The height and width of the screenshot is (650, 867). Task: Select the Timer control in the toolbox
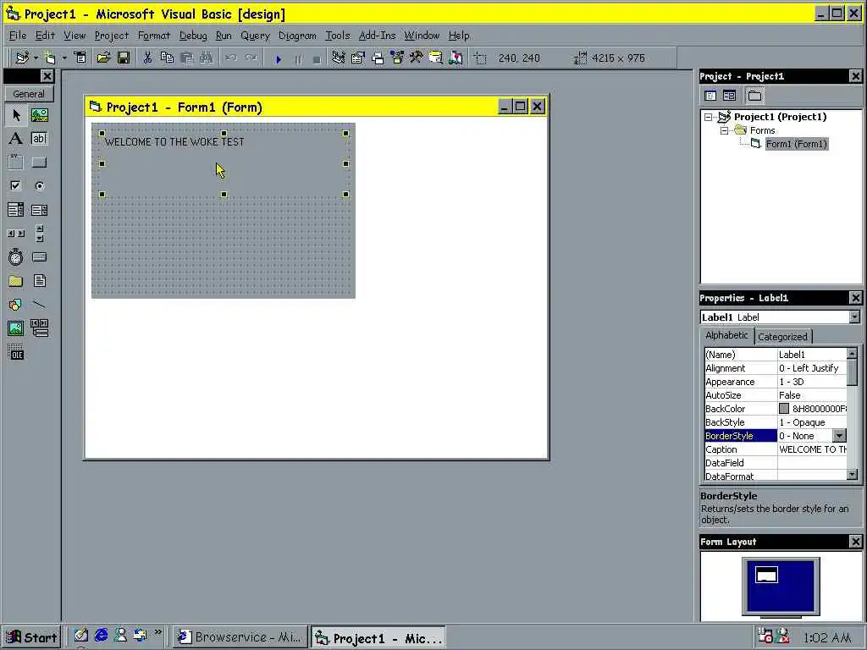point(16,257)
